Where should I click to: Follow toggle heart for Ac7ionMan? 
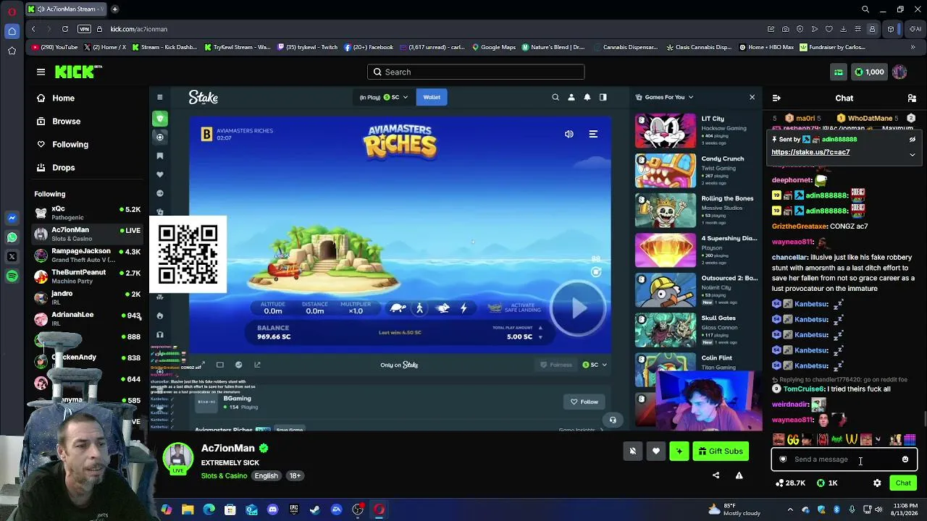656,451
